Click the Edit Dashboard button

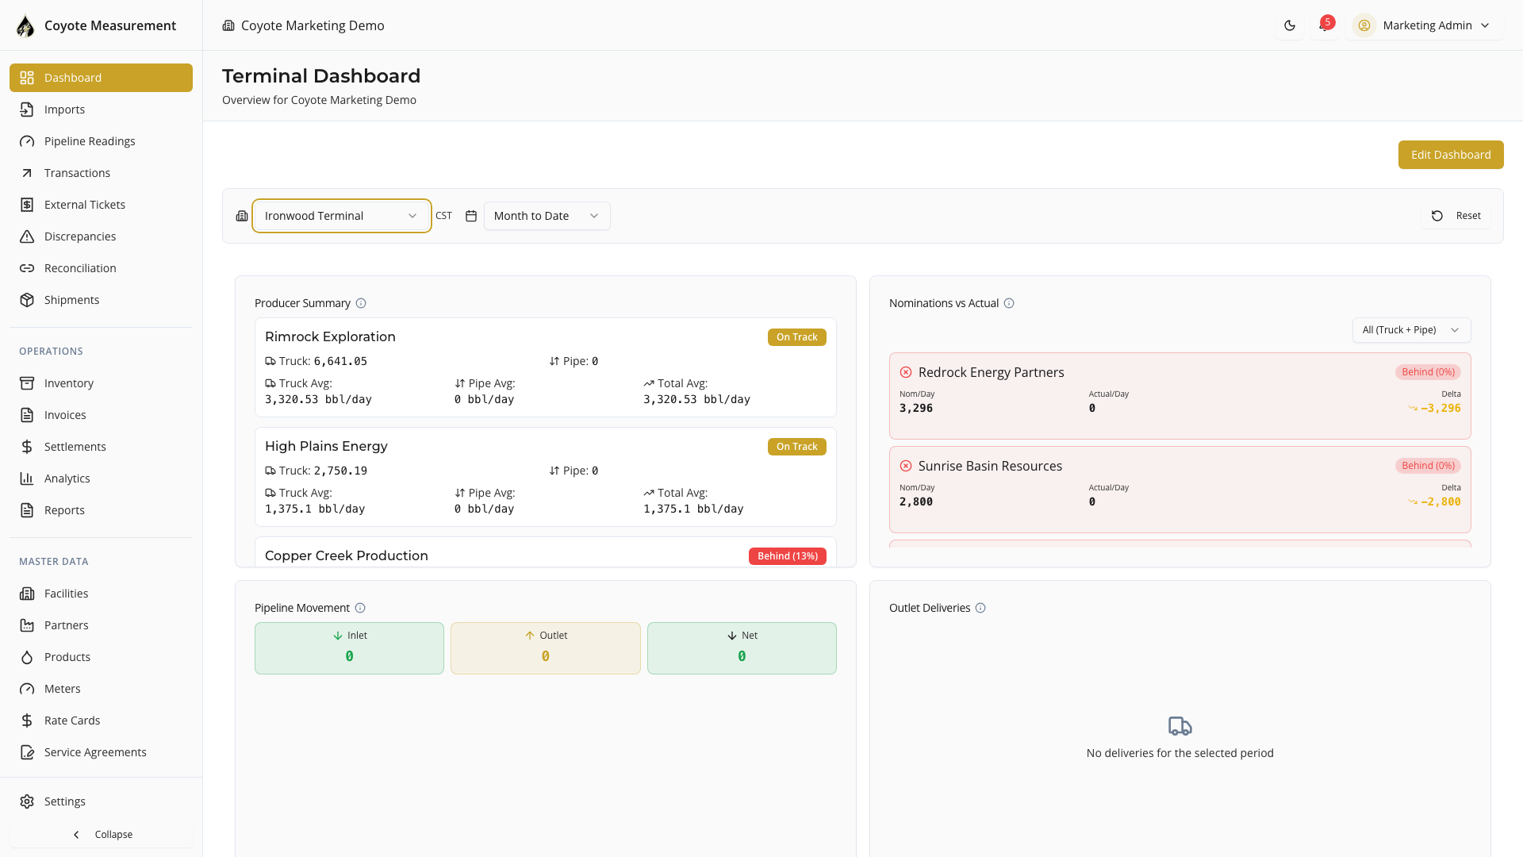click(1451, 155)
